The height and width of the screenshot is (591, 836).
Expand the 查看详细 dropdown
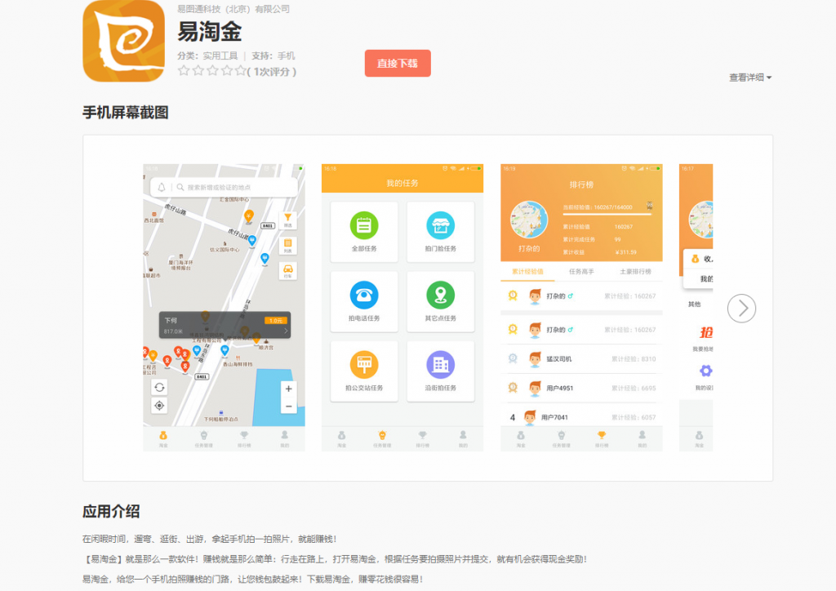[x=750, y=78]
